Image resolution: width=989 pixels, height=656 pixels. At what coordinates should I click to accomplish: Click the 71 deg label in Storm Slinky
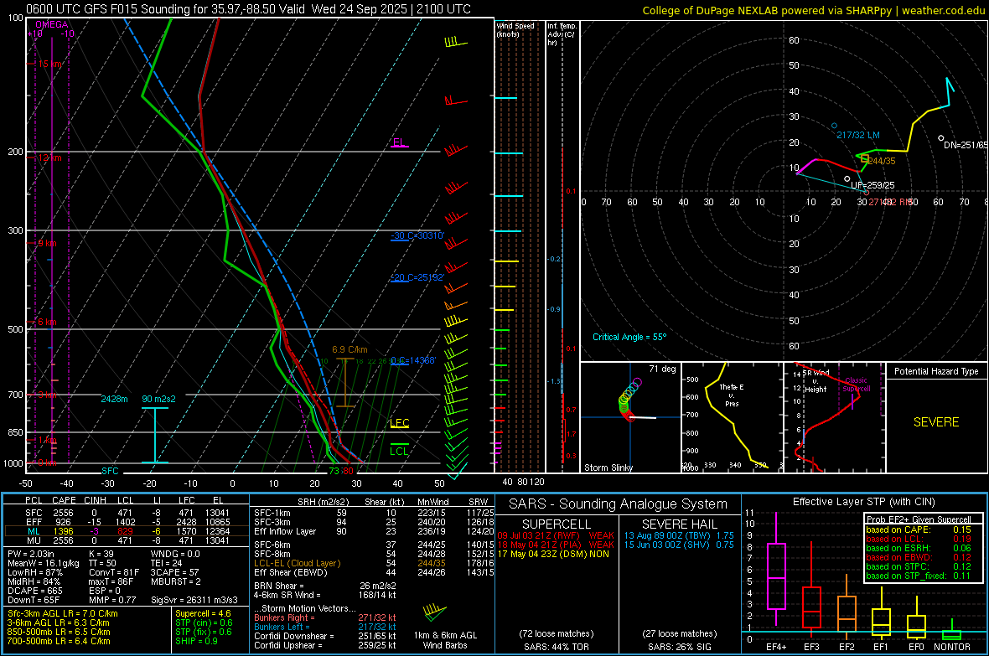tap(662, 369)
